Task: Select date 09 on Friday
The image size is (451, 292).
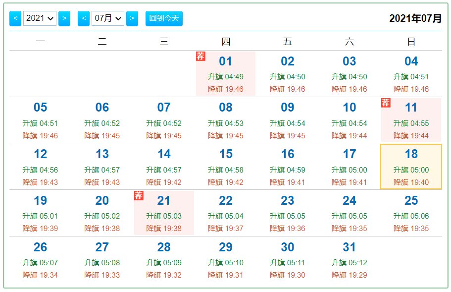Action: click(287, 120)
